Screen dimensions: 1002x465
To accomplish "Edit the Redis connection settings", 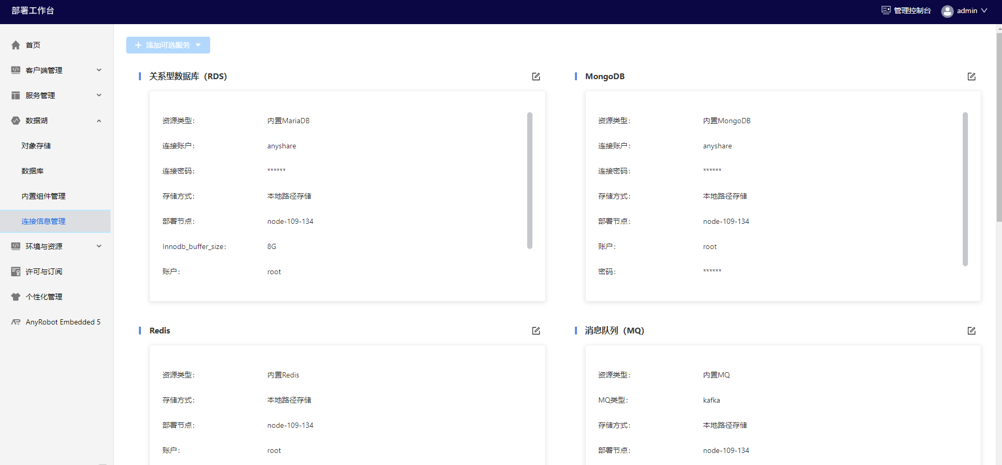I will pyautogui.click(x=536, y=331).
